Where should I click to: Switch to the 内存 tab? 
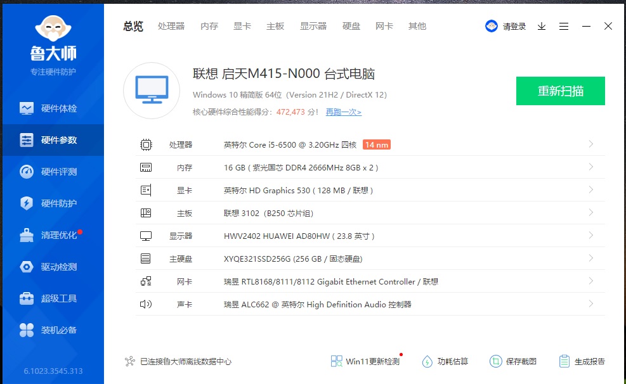click(209, 27)
